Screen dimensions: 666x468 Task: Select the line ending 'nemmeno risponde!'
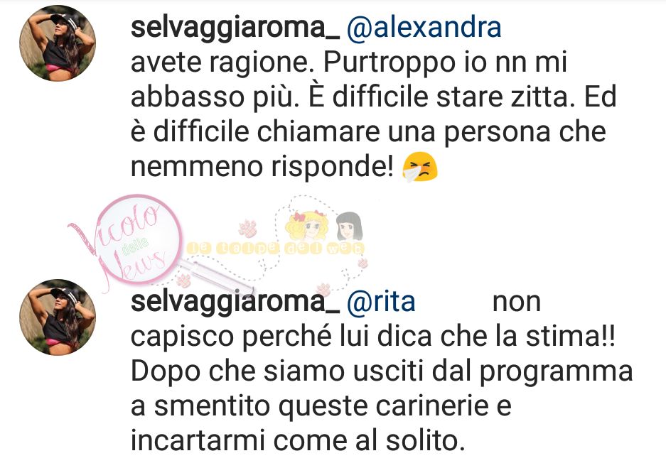[284, 167]
